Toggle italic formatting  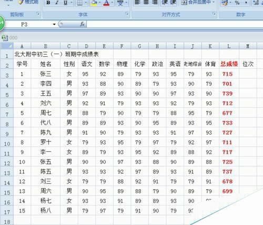click(57, 3)
